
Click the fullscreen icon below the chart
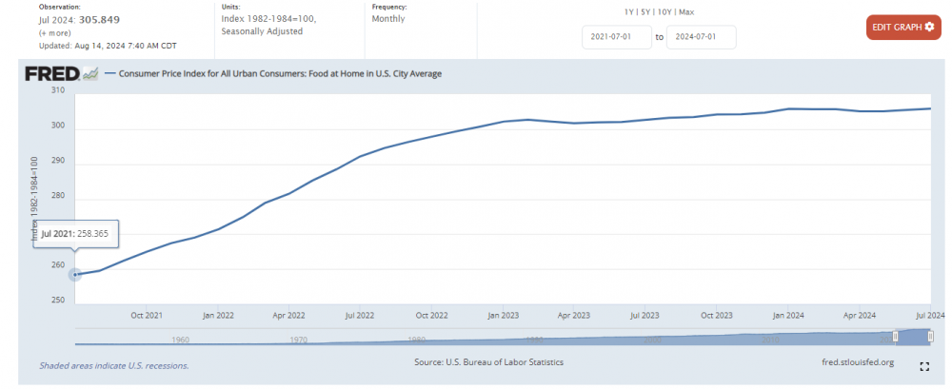(x=924, y=366)
